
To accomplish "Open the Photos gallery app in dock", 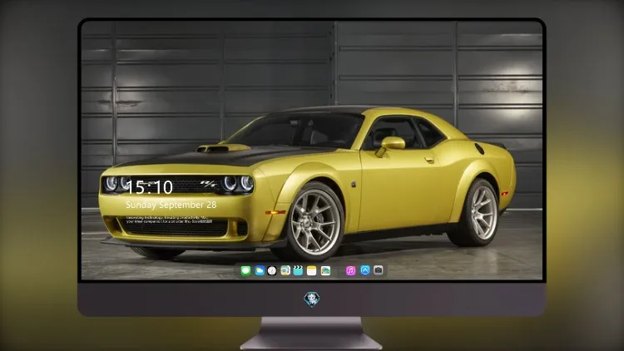I will [325, 271].
